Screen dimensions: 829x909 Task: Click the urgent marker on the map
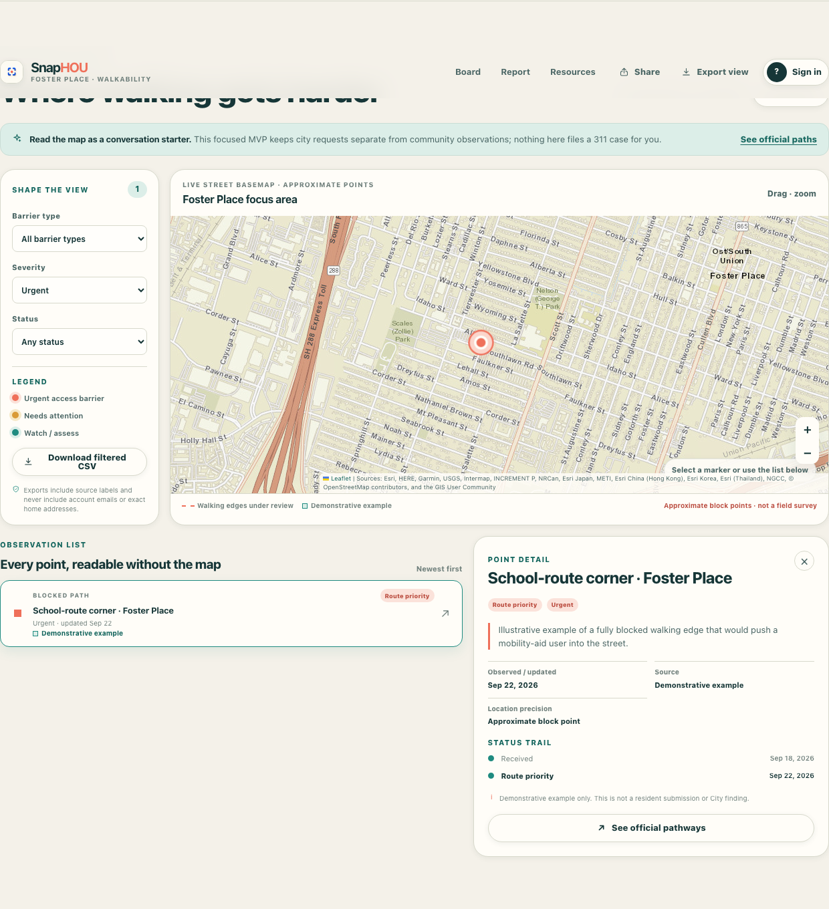[481, 342]
